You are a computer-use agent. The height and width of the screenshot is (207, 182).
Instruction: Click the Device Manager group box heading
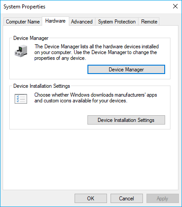pos(31,38)
